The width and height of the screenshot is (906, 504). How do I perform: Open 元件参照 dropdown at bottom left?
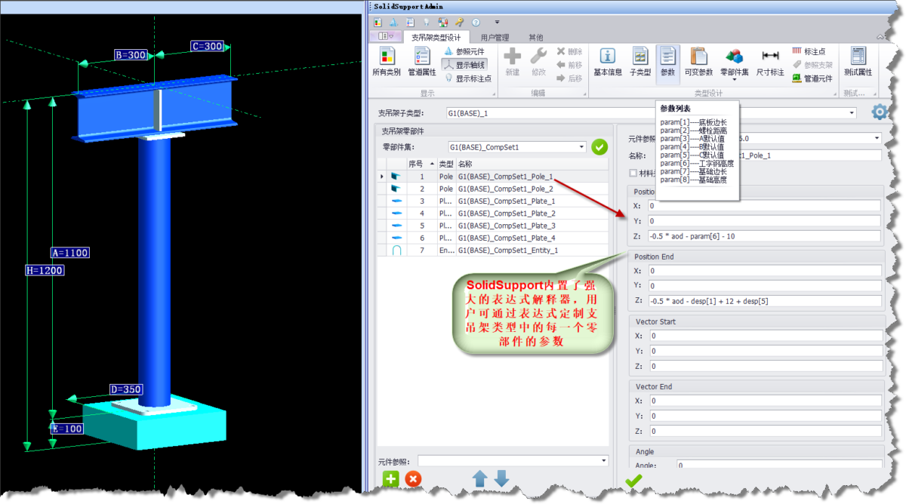click(x=513, y=460)
